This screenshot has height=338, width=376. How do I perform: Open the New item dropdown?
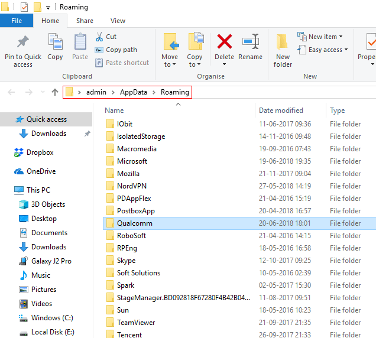tap(341, 37)
